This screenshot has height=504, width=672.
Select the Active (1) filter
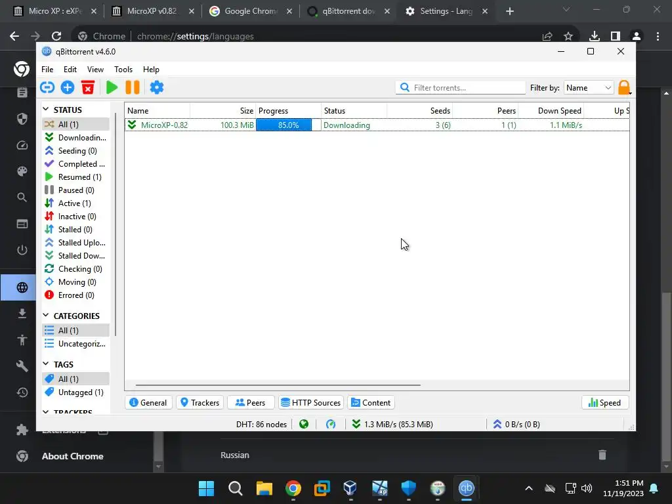point(76,203)
